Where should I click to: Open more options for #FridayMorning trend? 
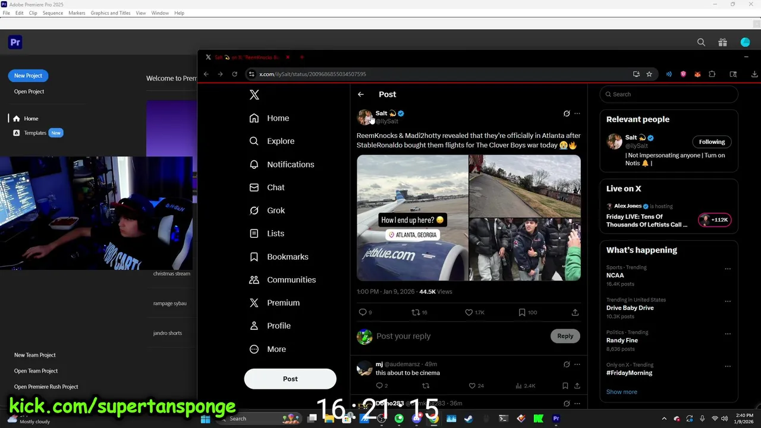click(728, 366)
